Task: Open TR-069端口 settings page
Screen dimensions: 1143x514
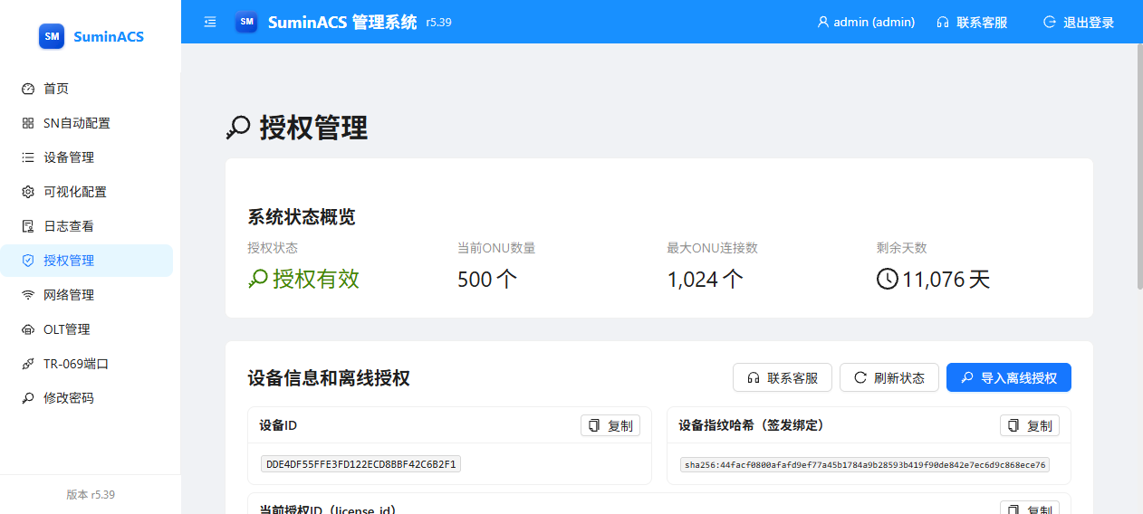Action: click(87, 364)
